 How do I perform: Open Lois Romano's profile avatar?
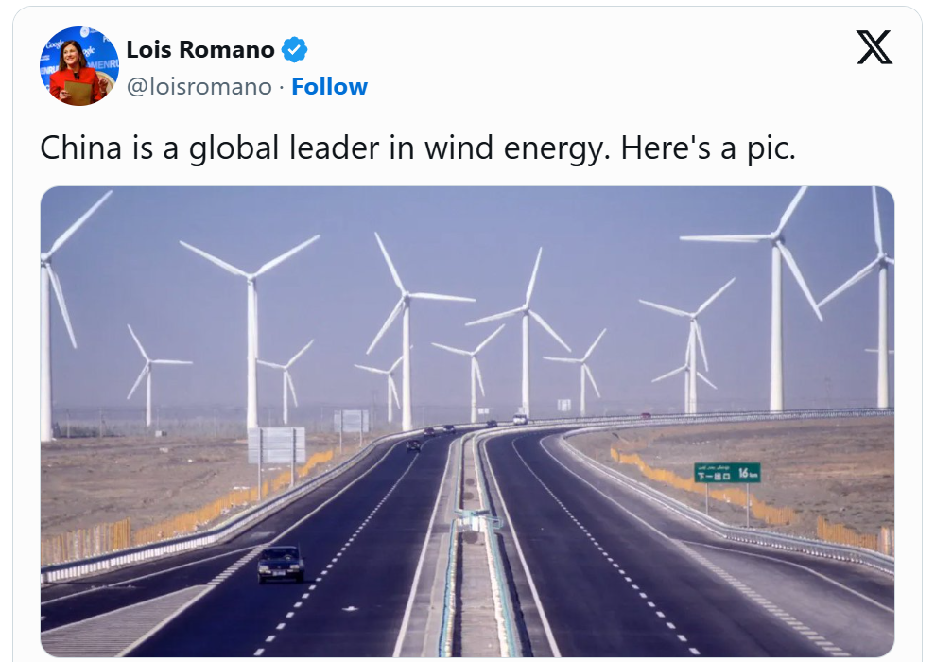click(79, 66)
